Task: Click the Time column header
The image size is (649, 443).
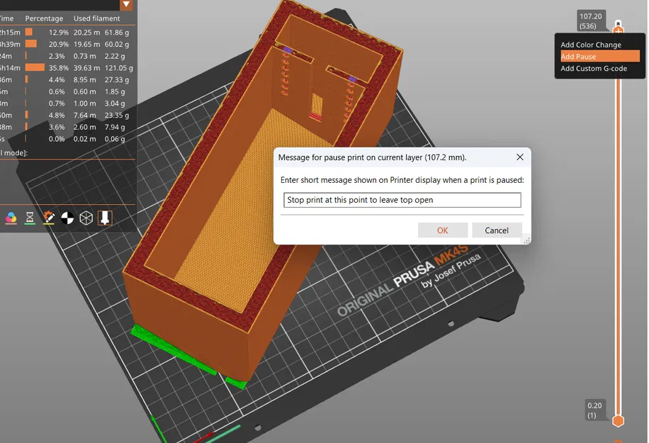Action: (x=6, y=18)
